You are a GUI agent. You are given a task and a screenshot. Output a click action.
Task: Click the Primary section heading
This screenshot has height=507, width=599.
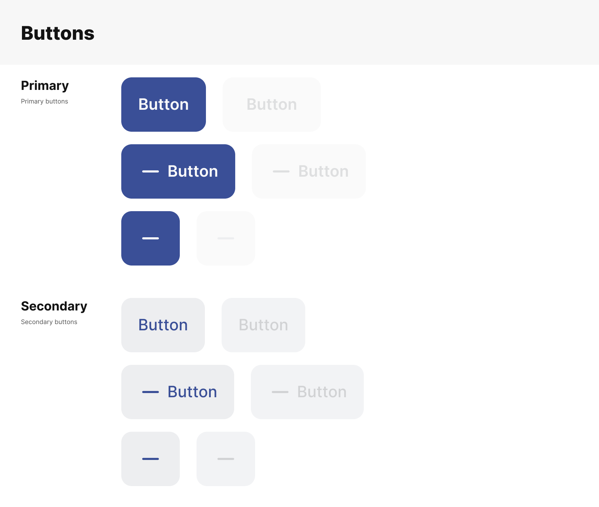point(45,86)
